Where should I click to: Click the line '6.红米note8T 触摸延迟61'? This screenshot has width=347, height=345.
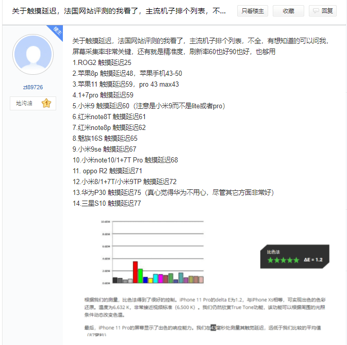pos(109,117)
